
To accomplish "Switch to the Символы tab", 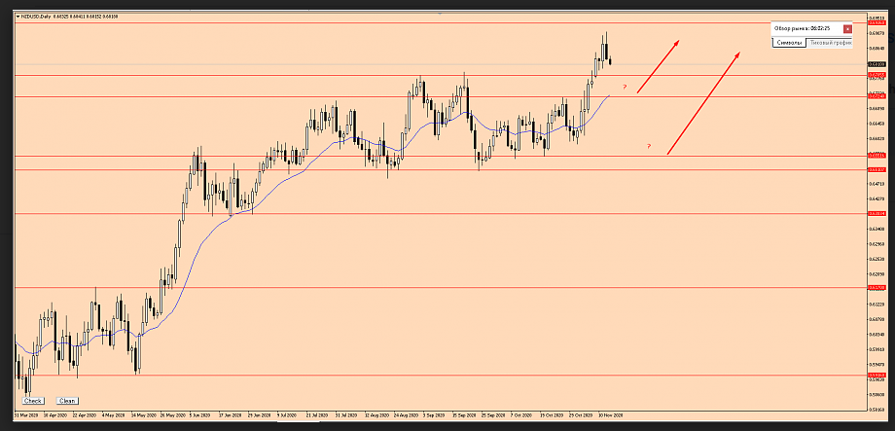I will tap(789, 43).
